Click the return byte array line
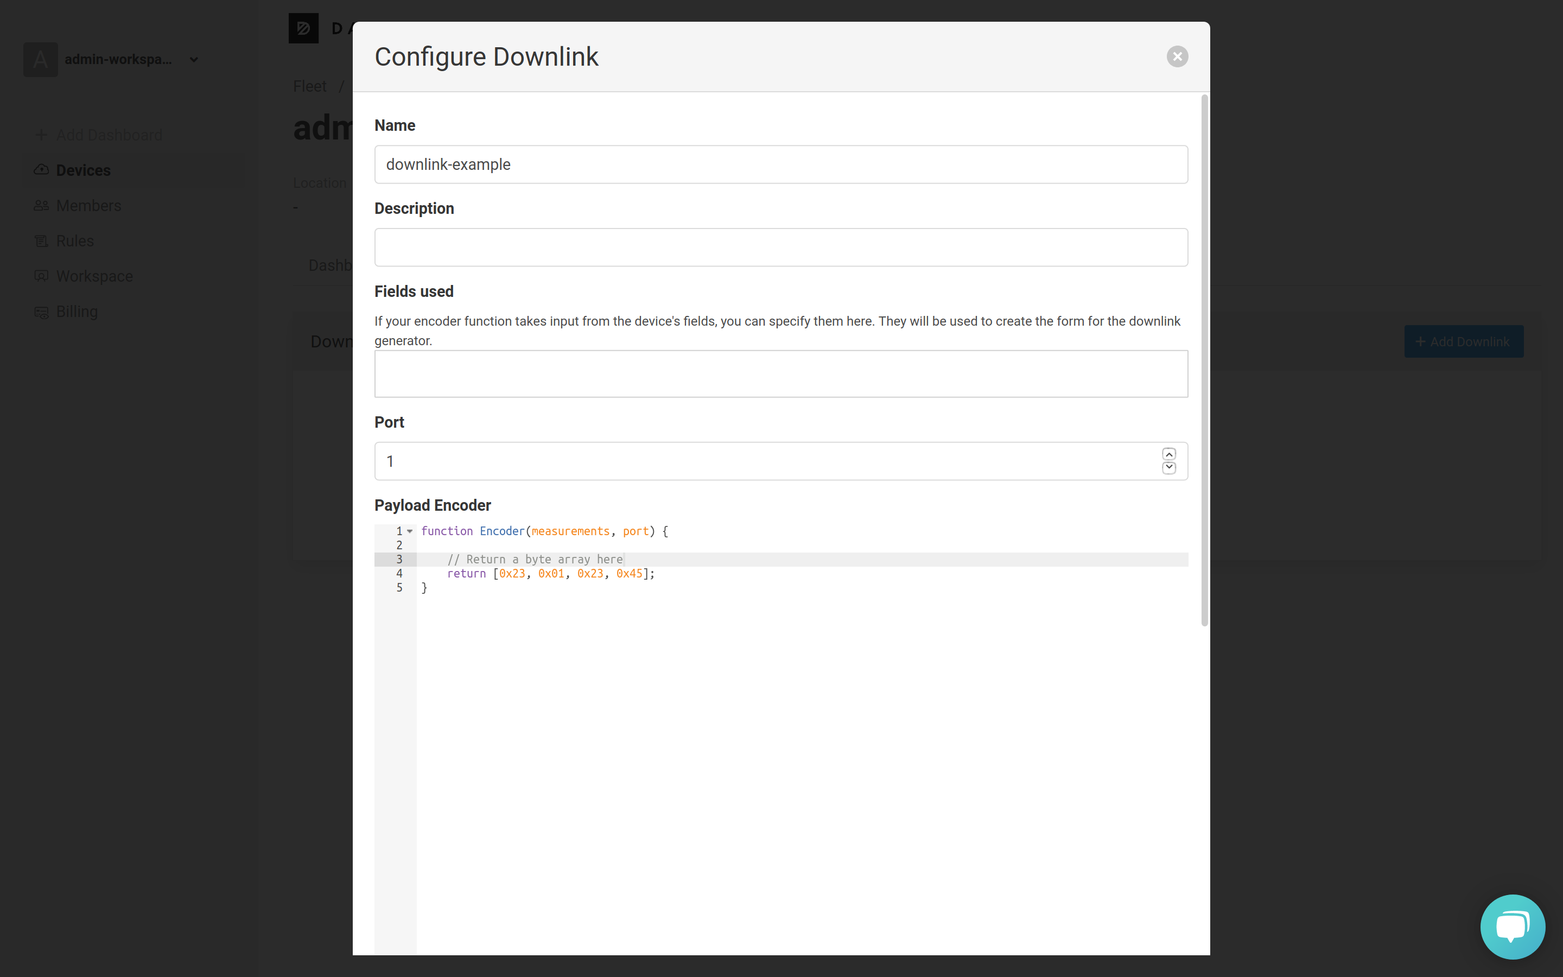Screen dimensions: 1563x977 tap(551, 574)
